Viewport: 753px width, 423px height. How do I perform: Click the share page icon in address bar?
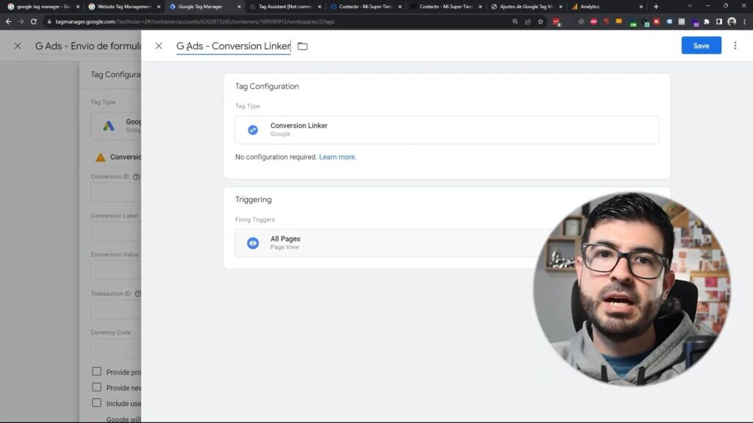[528, 21]
